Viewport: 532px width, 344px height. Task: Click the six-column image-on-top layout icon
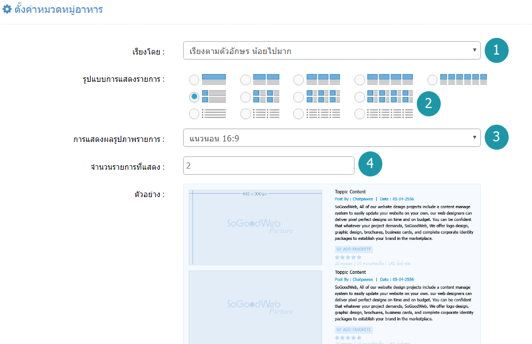(x=464, y=80)
